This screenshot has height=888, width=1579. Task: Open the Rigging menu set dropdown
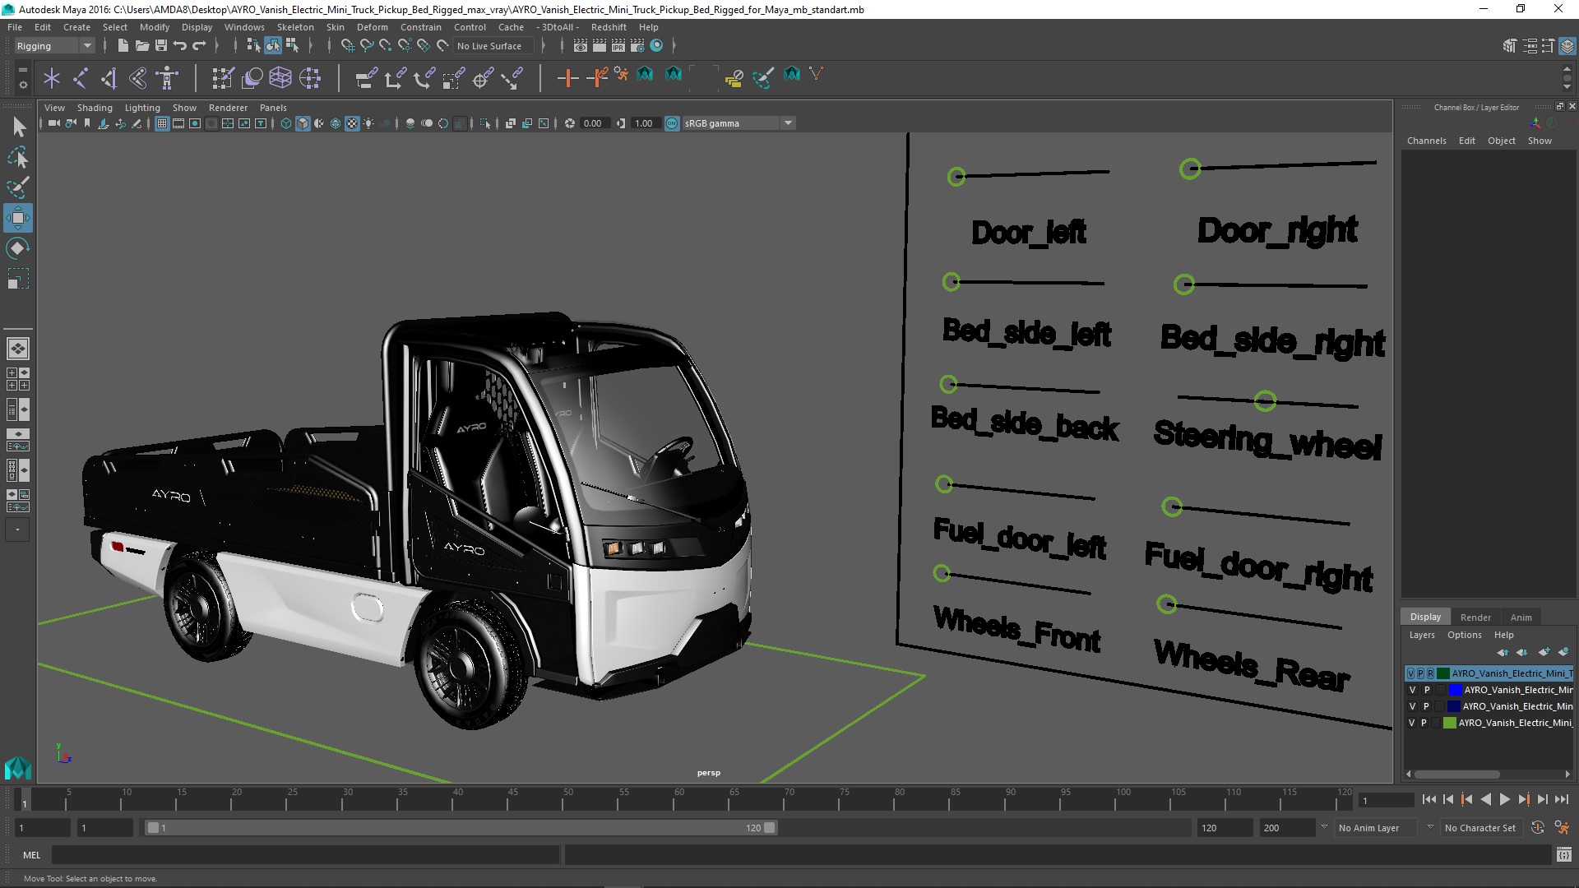click(x=54, y=46)
